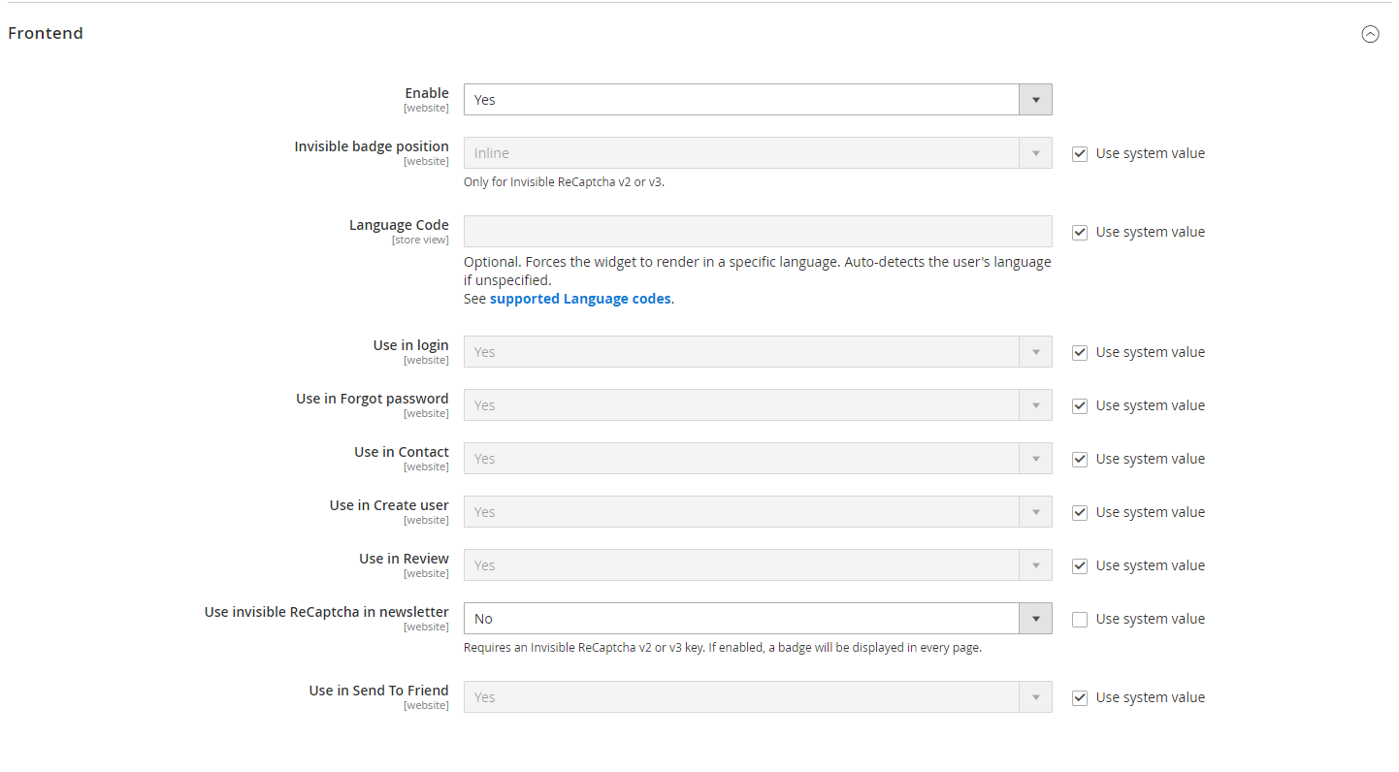Toggle Use system value for Use in Review
Viewport: 1399px width, 772px height.
tap(1080, 565)
